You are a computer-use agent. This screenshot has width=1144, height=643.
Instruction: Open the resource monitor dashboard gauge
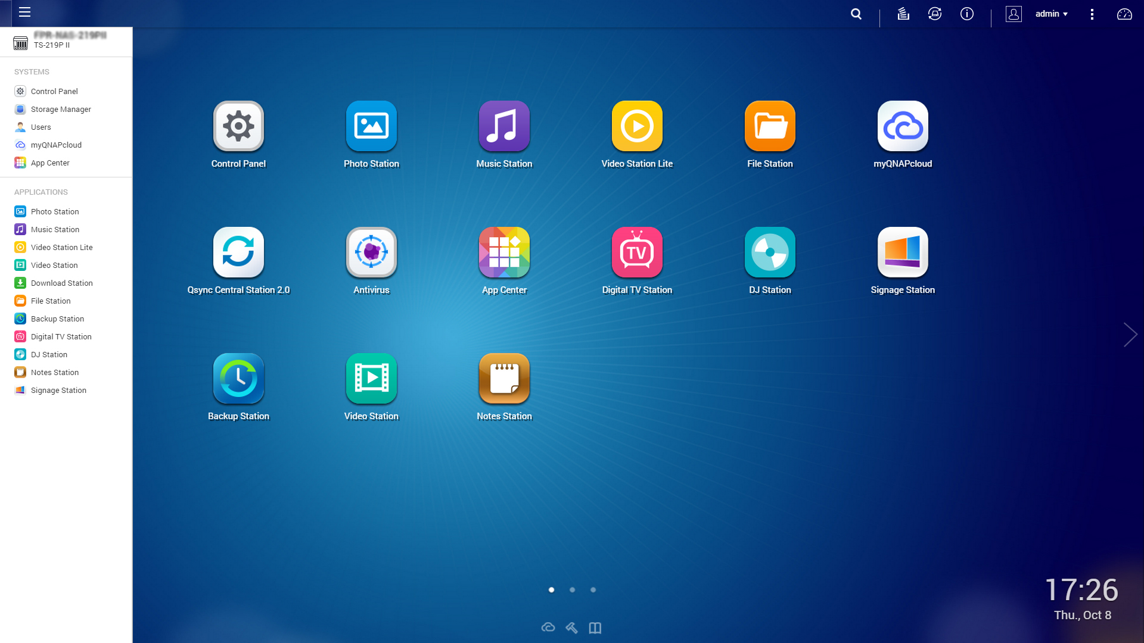[x=1124, y=14]
